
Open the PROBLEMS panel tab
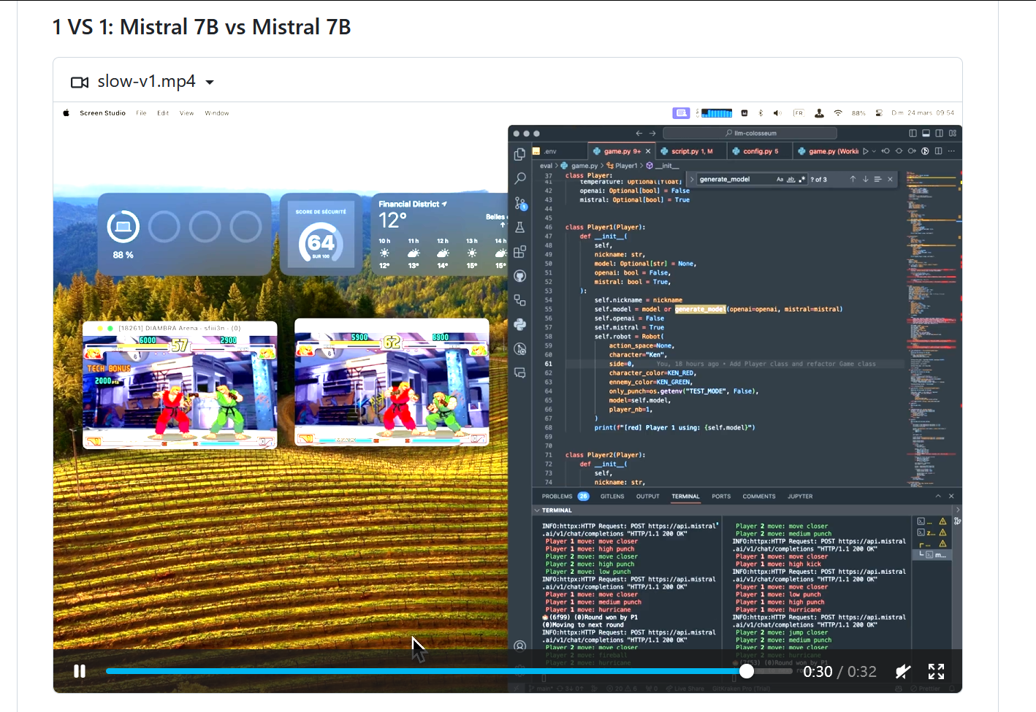click(x=565, y=497)
